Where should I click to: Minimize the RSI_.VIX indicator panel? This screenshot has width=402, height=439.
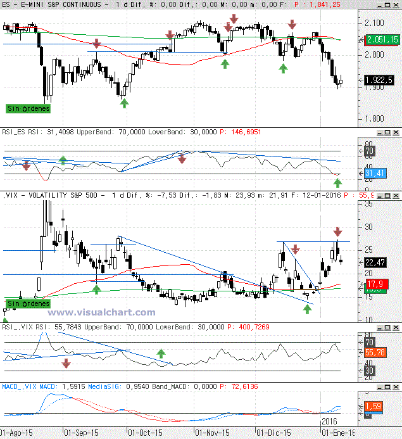tap(380, 328)
